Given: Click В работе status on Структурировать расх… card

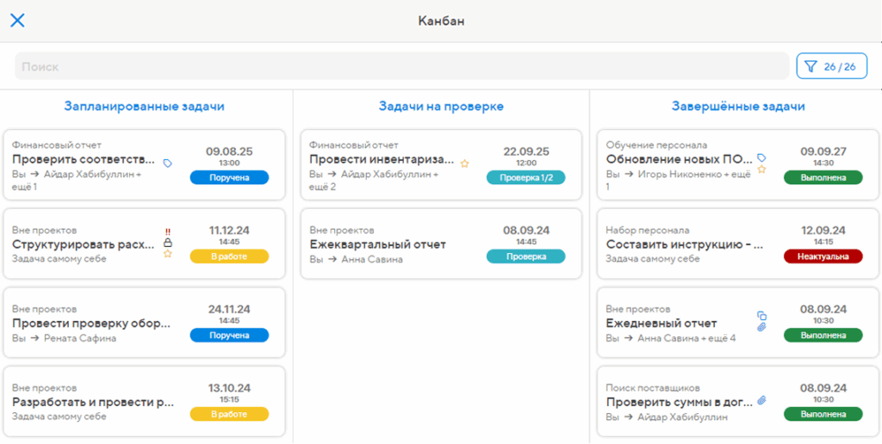Looking at the screenshot, I should click(x=229, y=256).
